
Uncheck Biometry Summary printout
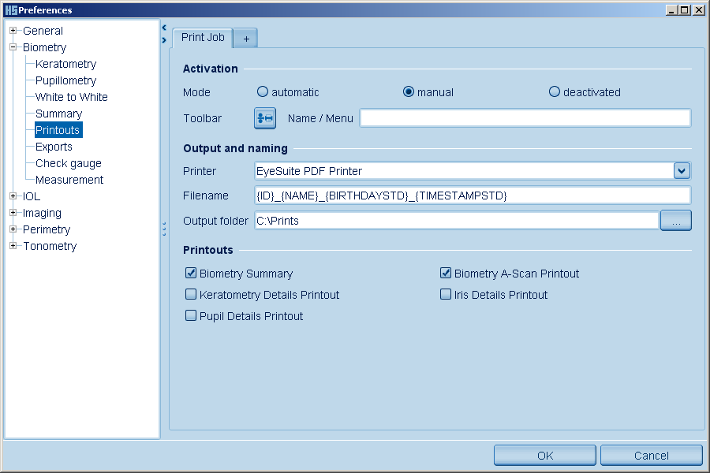coord(191,274)
